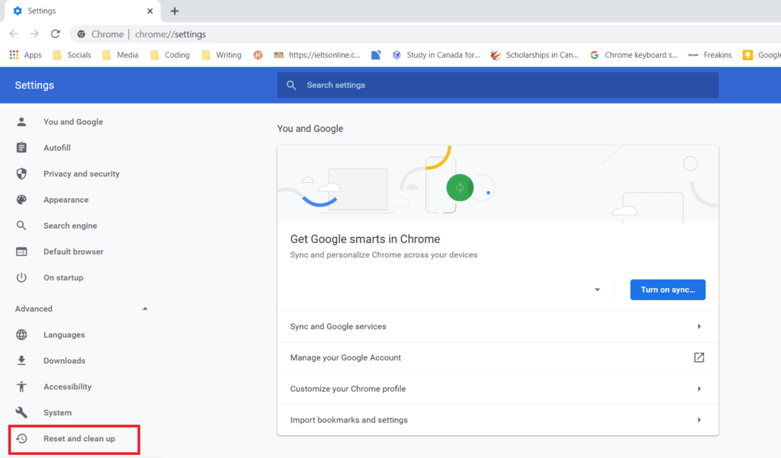The width and height of the screenshot is (781, 458).
Task: Open the sync options dropdown arrow
Action: pos(597,290)
